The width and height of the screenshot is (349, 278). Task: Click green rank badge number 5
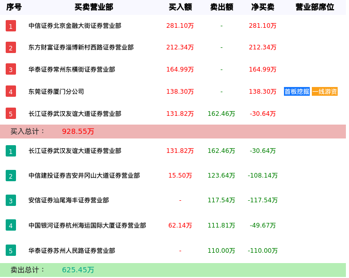(x=11, y=250)
